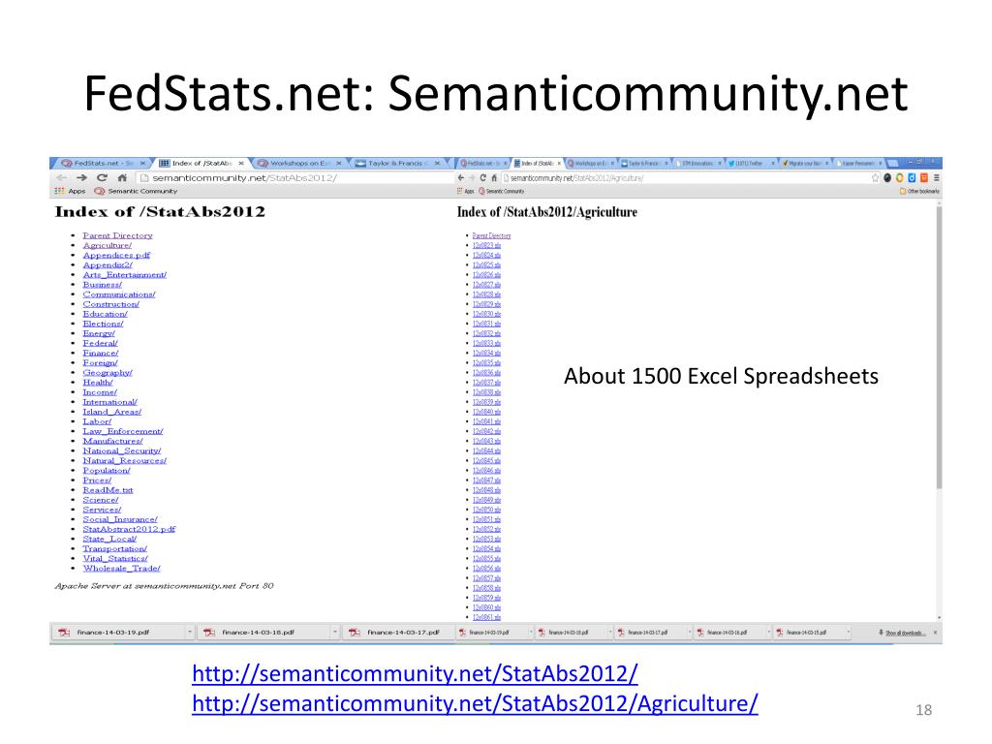Select the Kaiser Permanente tab in the right browser
The width and height of the screenshot is (992, 744).
(x=857, y=163)
